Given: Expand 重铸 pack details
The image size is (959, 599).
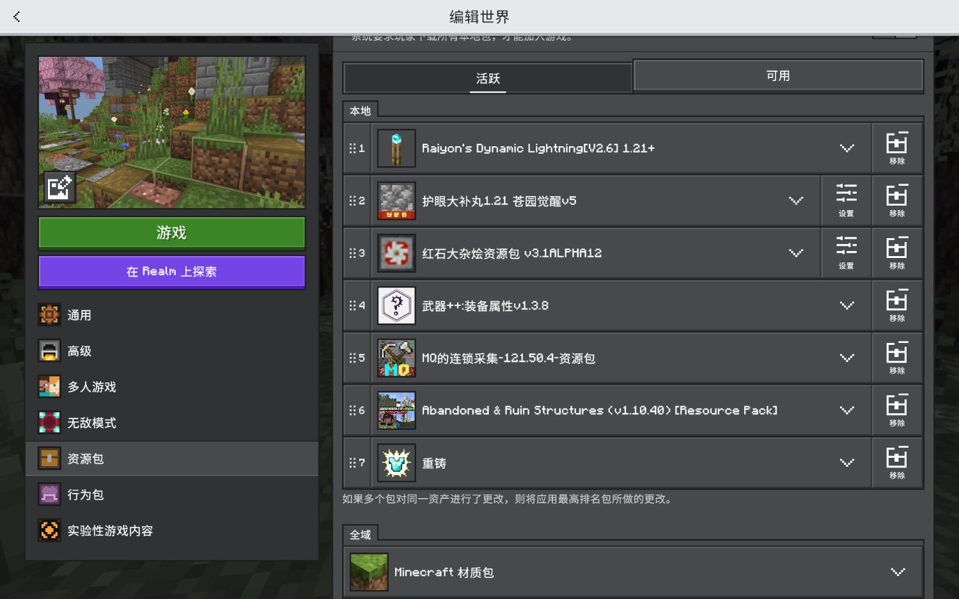Looking at the screenshot, I should pos(846,462).
